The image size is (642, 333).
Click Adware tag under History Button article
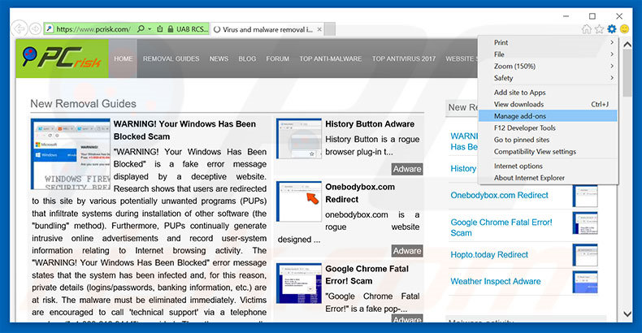click(407, 169)
